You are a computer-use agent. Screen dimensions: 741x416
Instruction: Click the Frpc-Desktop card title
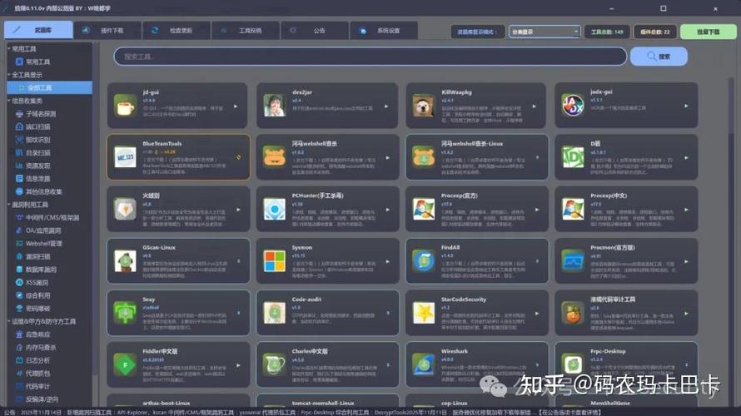(x=608, y=351)
